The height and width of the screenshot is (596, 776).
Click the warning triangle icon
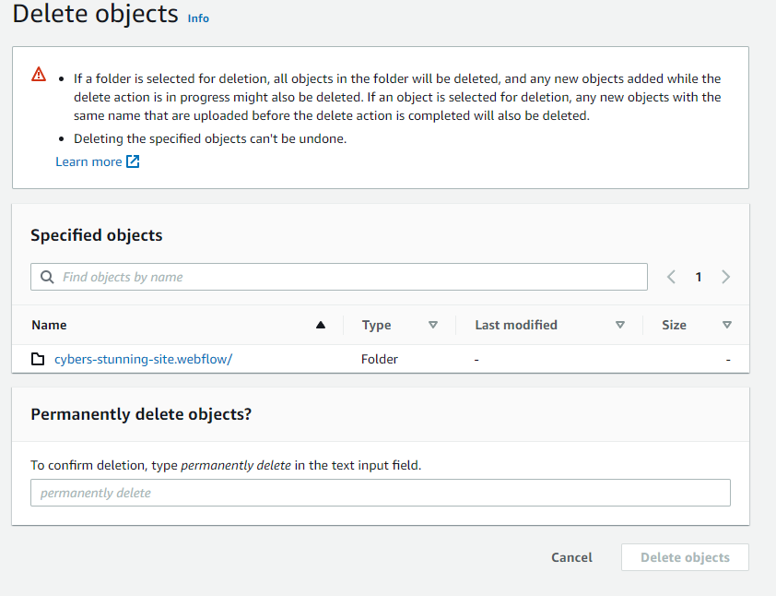(x=39, y=74)
